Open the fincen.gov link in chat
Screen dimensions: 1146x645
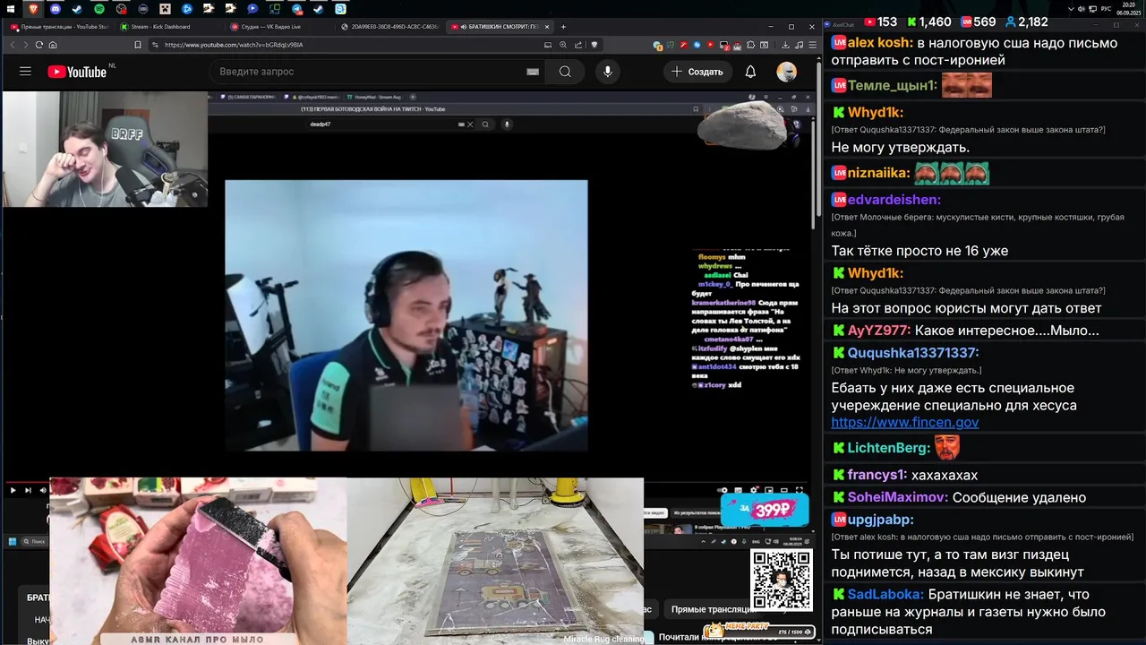coord(904,423)
